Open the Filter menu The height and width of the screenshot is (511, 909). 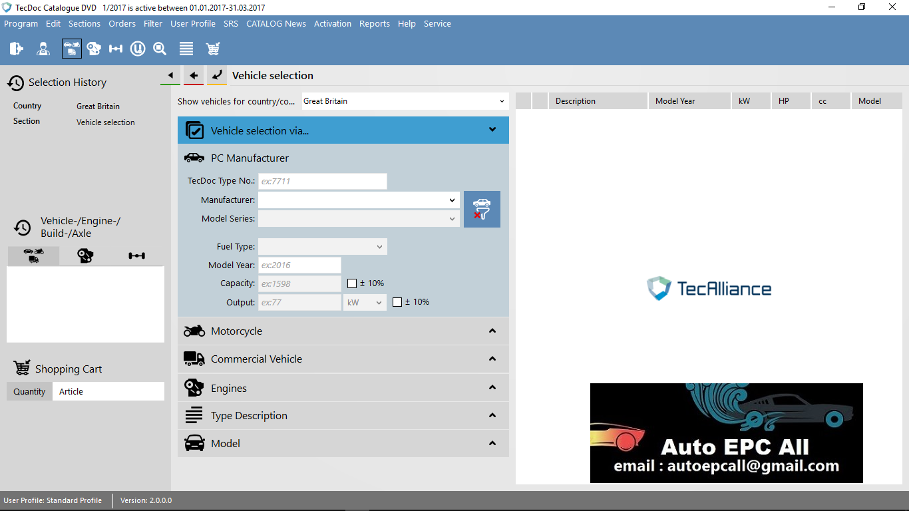153,23
